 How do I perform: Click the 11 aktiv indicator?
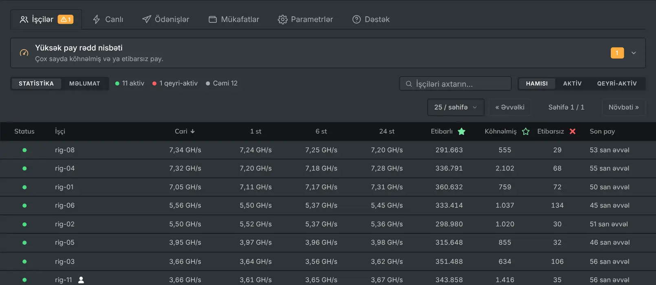(x=130, y=83)
